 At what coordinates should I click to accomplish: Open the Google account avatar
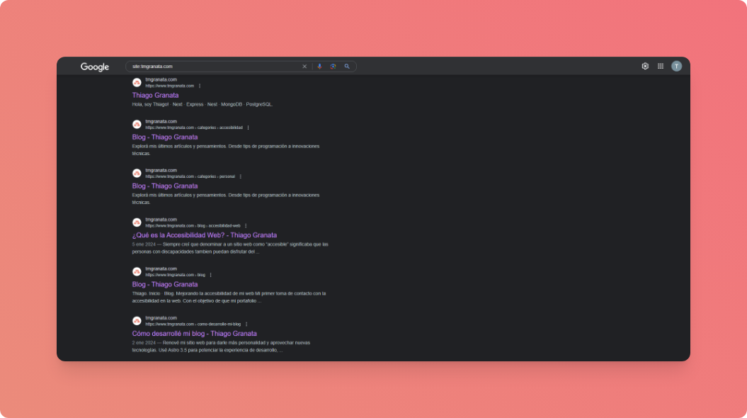pyautogui.click(x=676, y=67)
